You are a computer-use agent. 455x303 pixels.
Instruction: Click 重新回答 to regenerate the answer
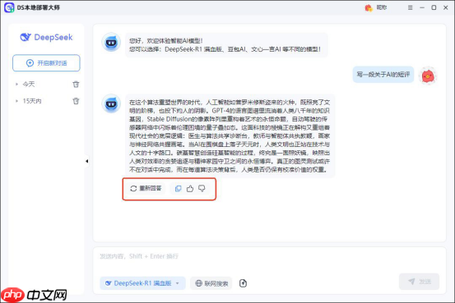[146, 189]
